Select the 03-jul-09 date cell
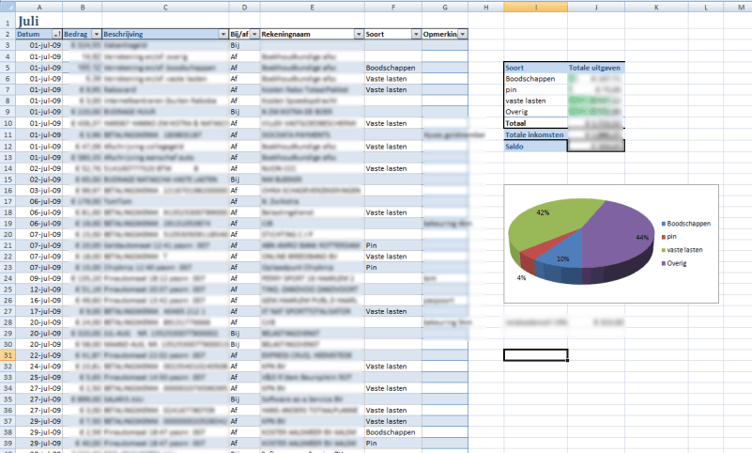752x453 pixels. tap(38, 191)
